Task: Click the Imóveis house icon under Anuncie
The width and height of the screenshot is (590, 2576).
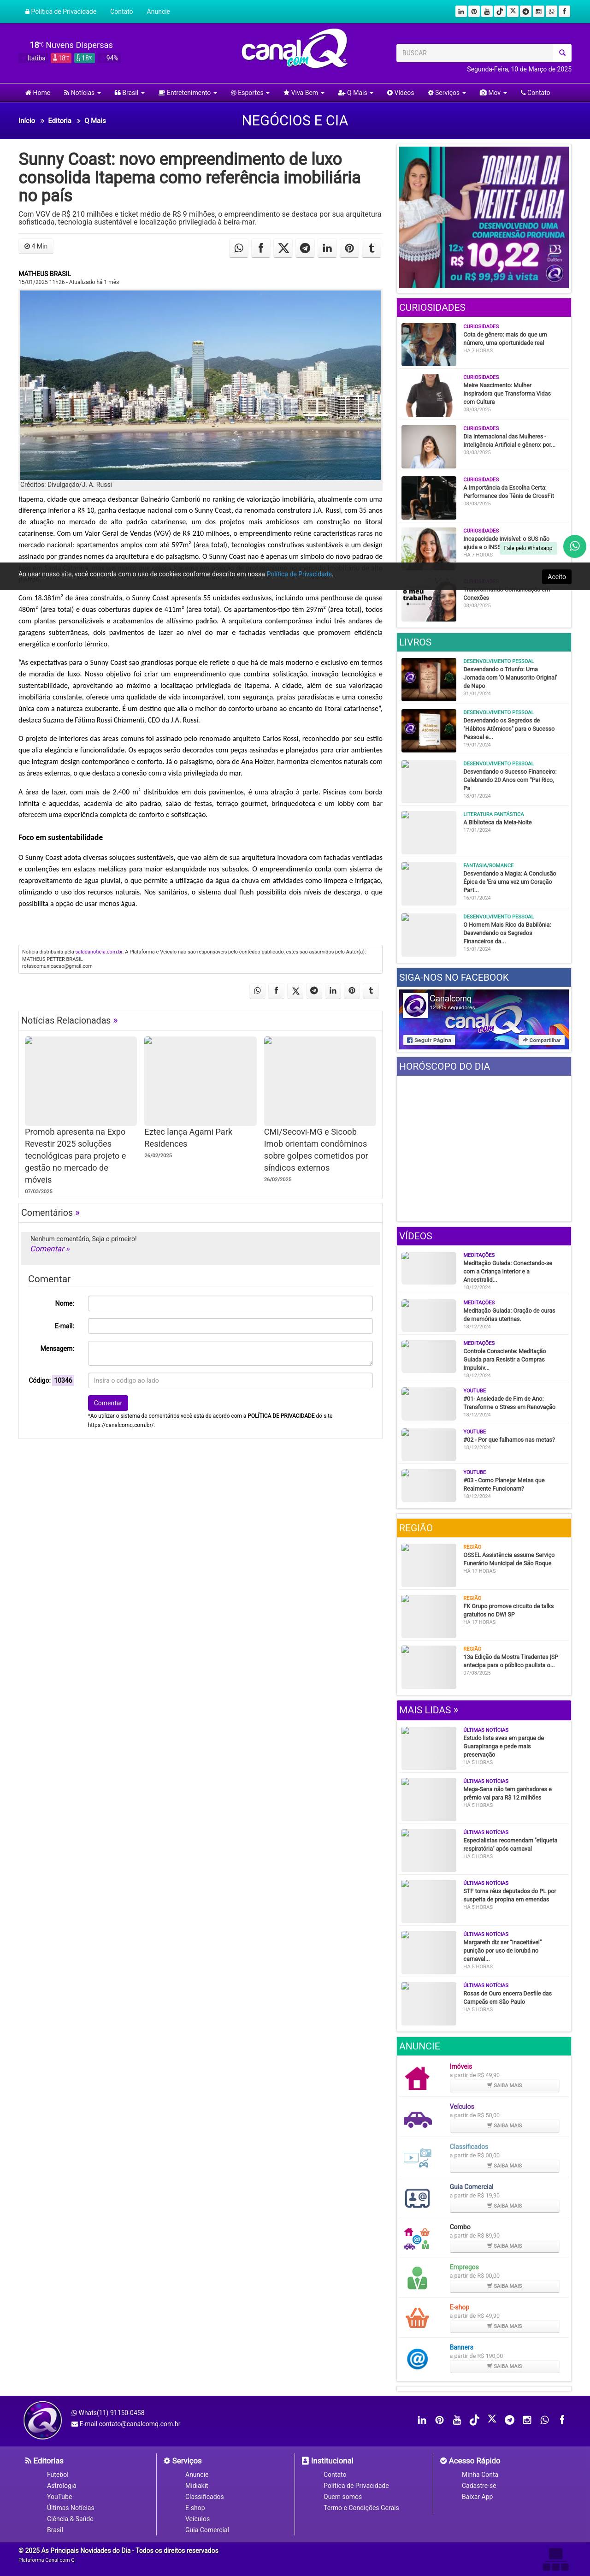Action: (x=417, y=2078)
